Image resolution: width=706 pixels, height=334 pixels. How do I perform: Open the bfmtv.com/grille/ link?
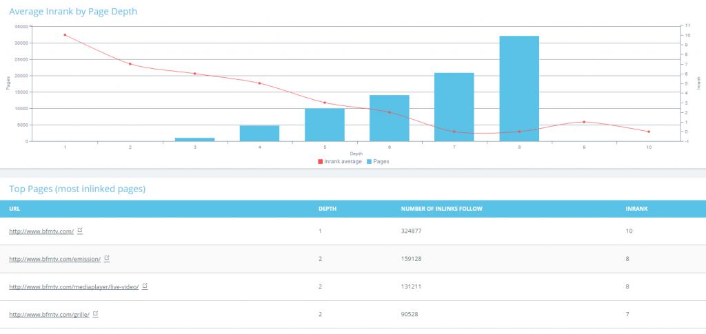click(49, 315)
